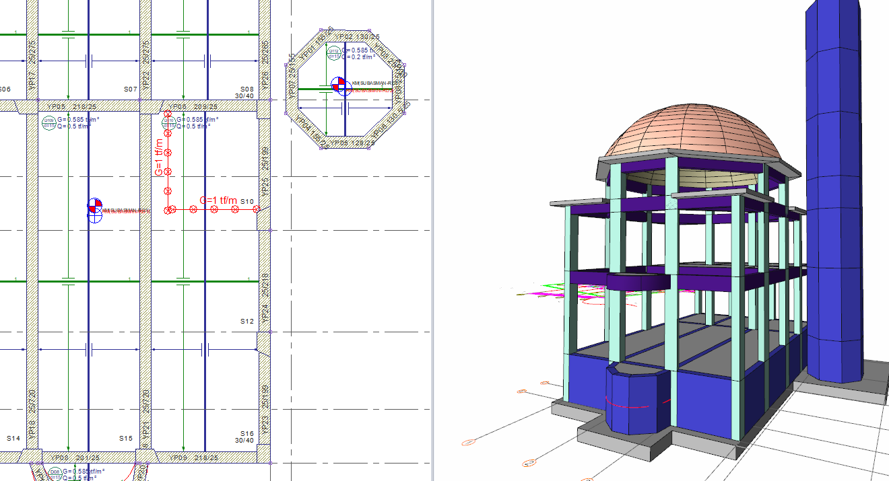Select the vertical G=1 tf/m load label
Viewport: 889px width, 481px height.
159,158
